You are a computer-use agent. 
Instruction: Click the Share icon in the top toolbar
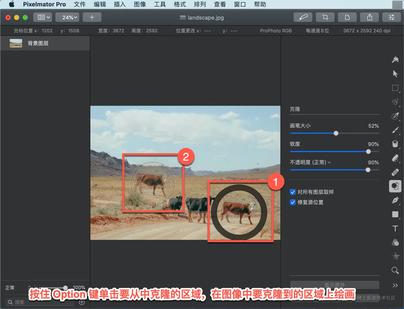tap(370, 17)
